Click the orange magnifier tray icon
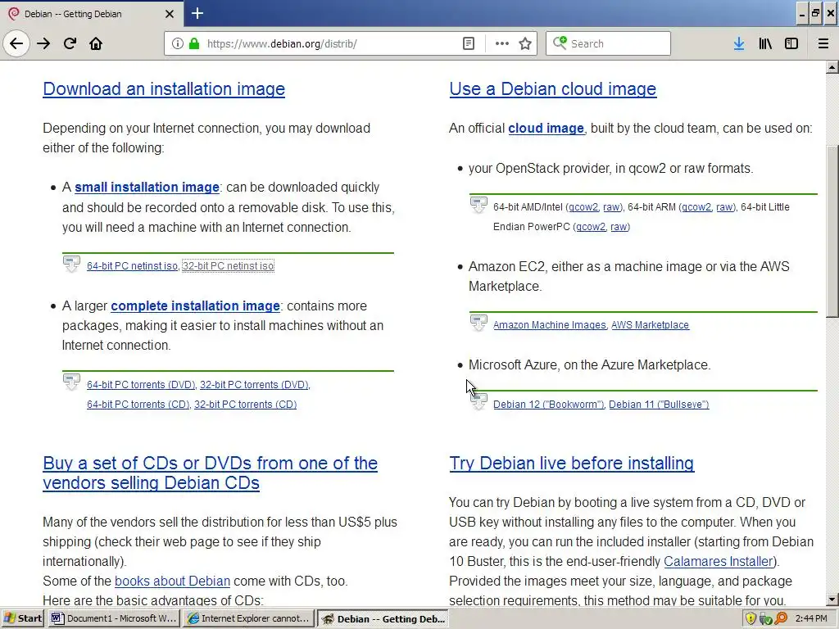Image resolution: width=839 pixels, height=629 pixels. [x=781, y=619]
